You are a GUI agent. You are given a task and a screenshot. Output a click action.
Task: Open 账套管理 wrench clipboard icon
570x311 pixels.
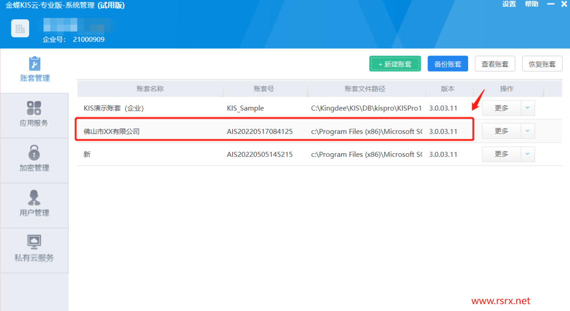[35, 63]
